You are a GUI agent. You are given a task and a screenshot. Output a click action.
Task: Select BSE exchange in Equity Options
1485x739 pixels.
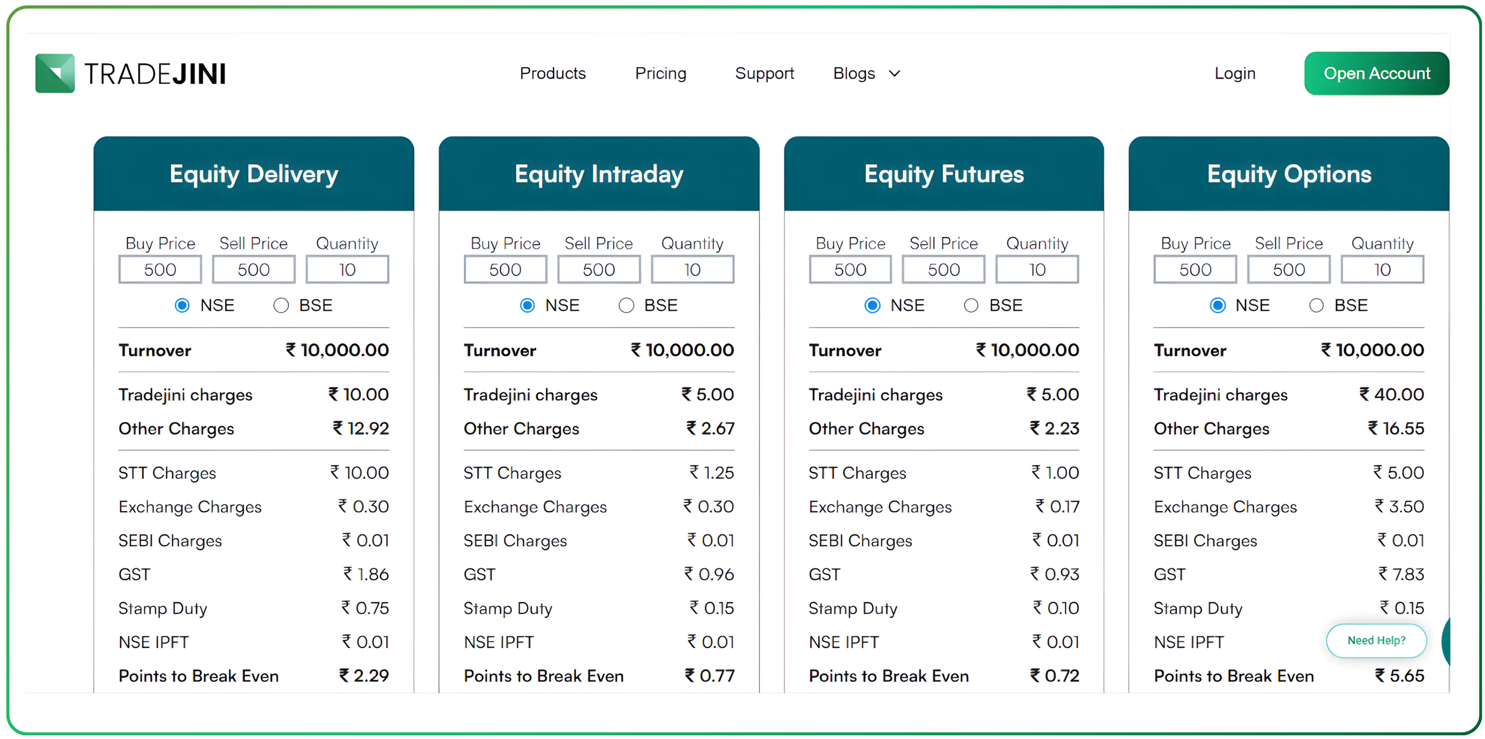[1316, 306]
